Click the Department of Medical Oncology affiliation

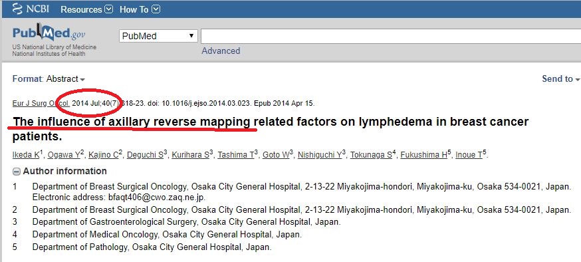167,235
